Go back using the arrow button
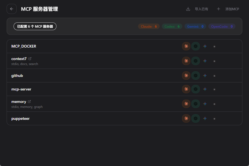249x166 pixels. [x=12, y=9]
